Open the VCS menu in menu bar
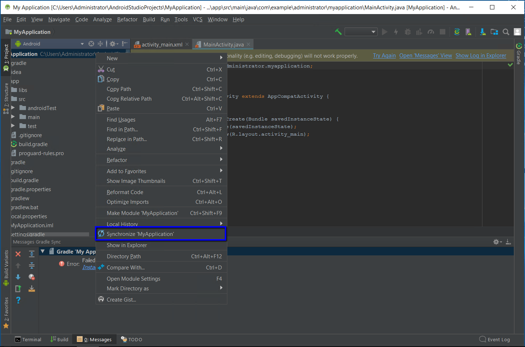 click(198, 19)
